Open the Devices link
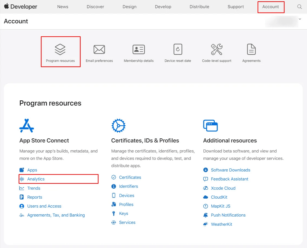 pos(127,195)
